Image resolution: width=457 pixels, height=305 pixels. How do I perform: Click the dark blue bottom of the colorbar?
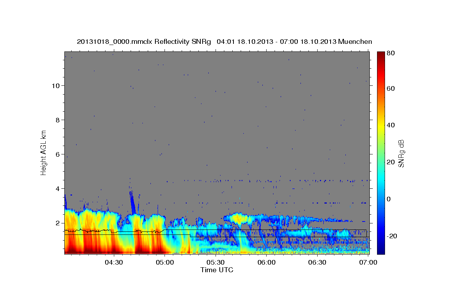381,250
